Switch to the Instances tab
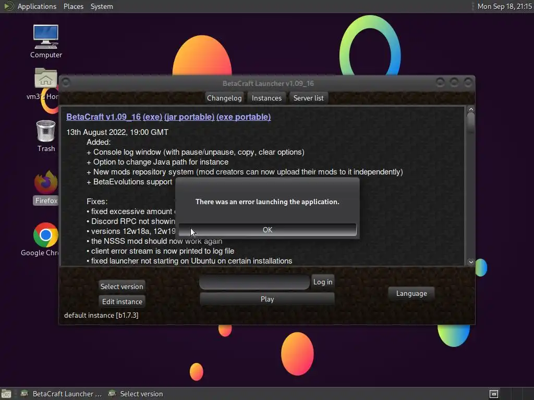 point(266,98)
